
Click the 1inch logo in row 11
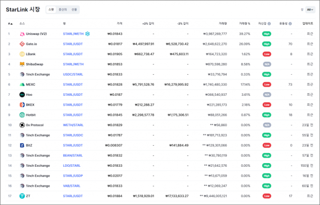point(22,135)
